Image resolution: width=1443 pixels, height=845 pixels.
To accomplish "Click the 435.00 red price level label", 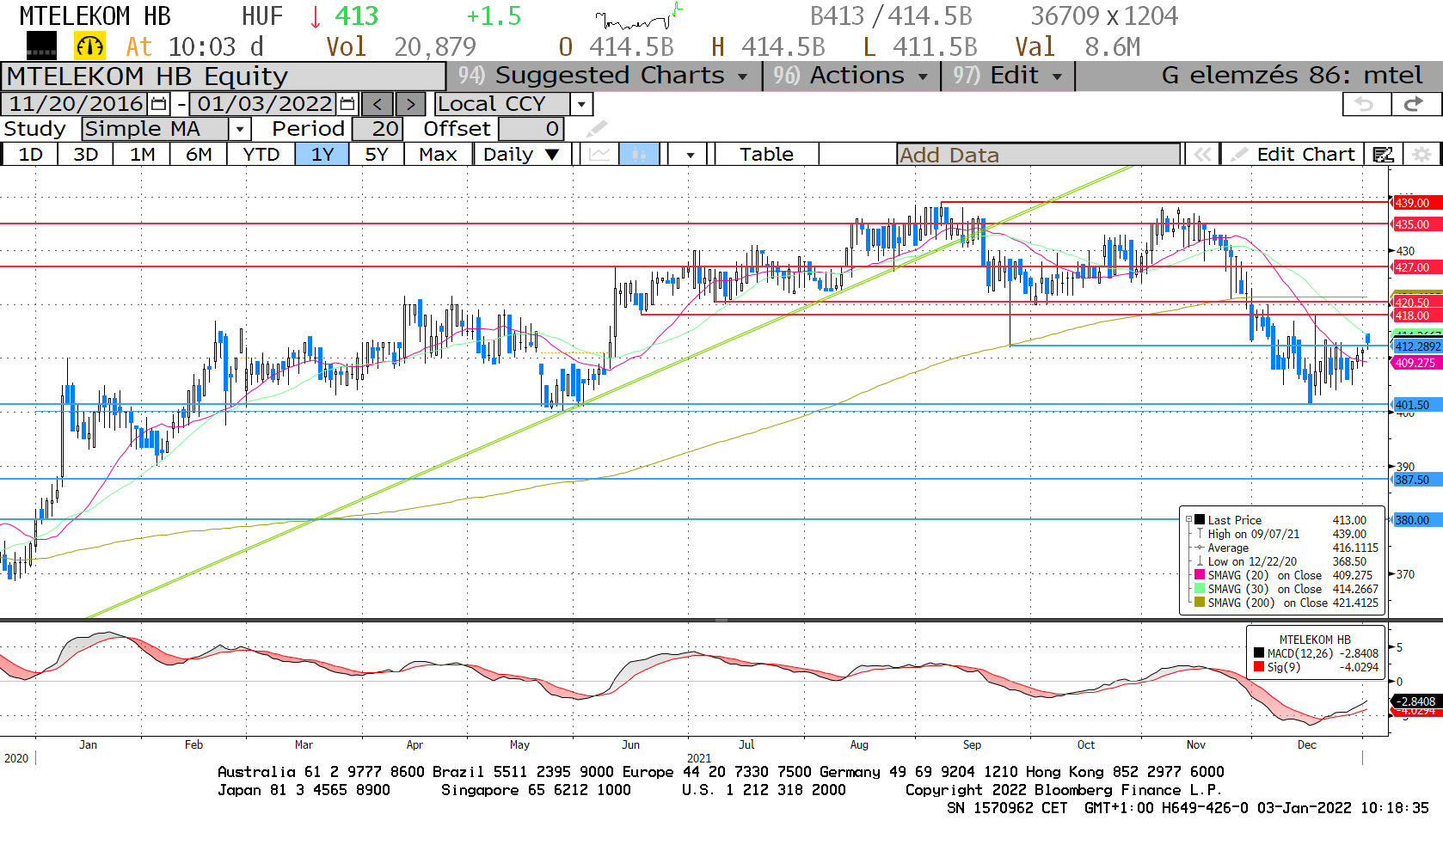I will [x=1415, y=224].
